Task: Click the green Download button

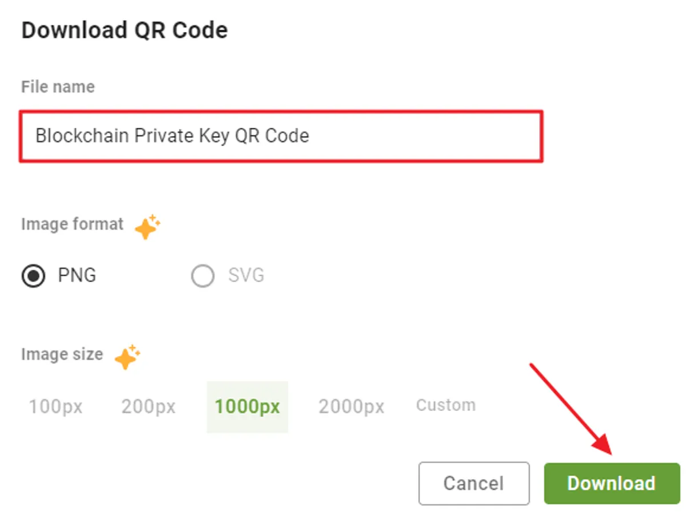Action: [x=612, y=483]
